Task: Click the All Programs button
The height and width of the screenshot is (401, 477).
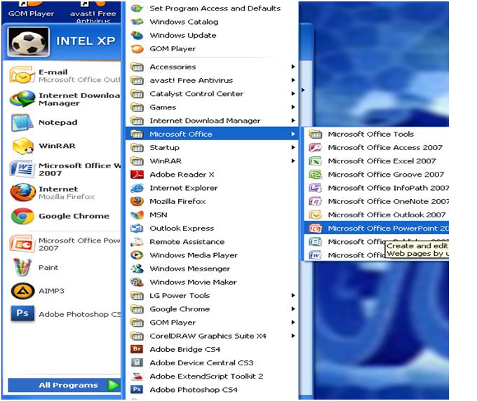Action: pos(65,385)
